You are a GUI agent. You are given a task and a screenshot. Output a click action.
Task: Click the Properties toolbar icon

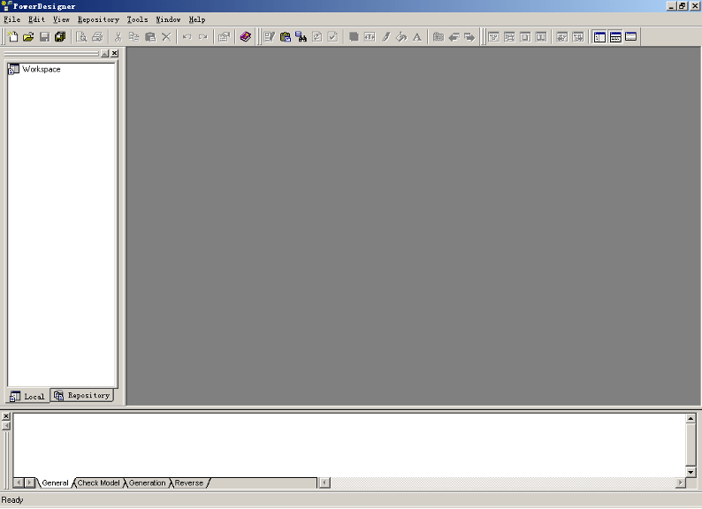(x=224, y=37)
